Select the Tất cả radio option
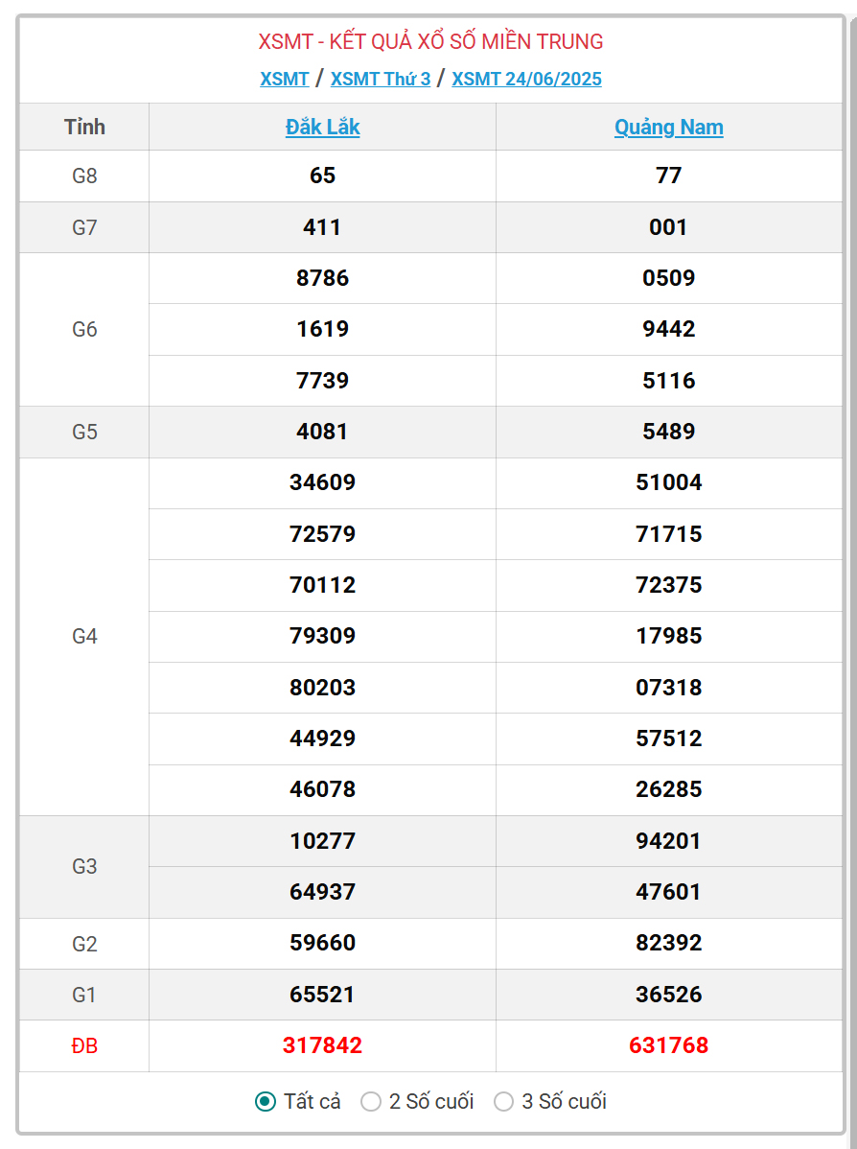The width and height of the screenshot is (857, 1149). coord(266,1101)
